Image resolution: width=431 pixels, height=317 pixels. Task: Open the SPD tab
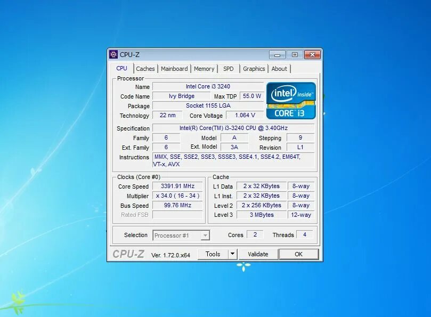pyautogui.click(x=229, y=69)
